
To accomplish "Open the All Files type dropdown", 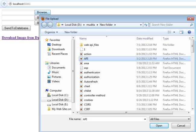I will coord(170,119).
